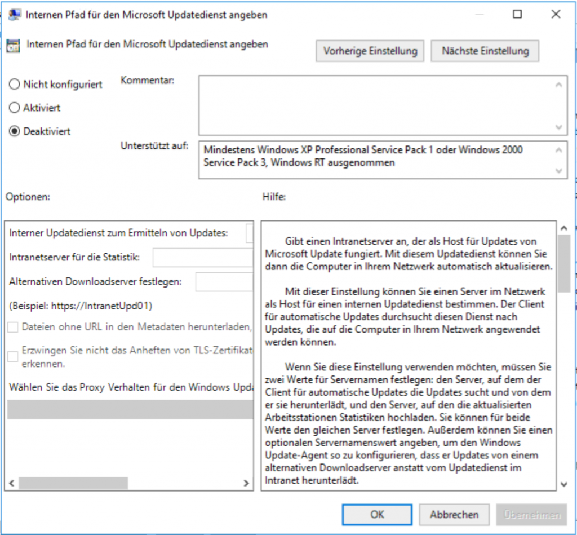Click the Alternativen Downloadserver festlegen field
Viewport: 577px width, 535px height.
coord(224,282)
